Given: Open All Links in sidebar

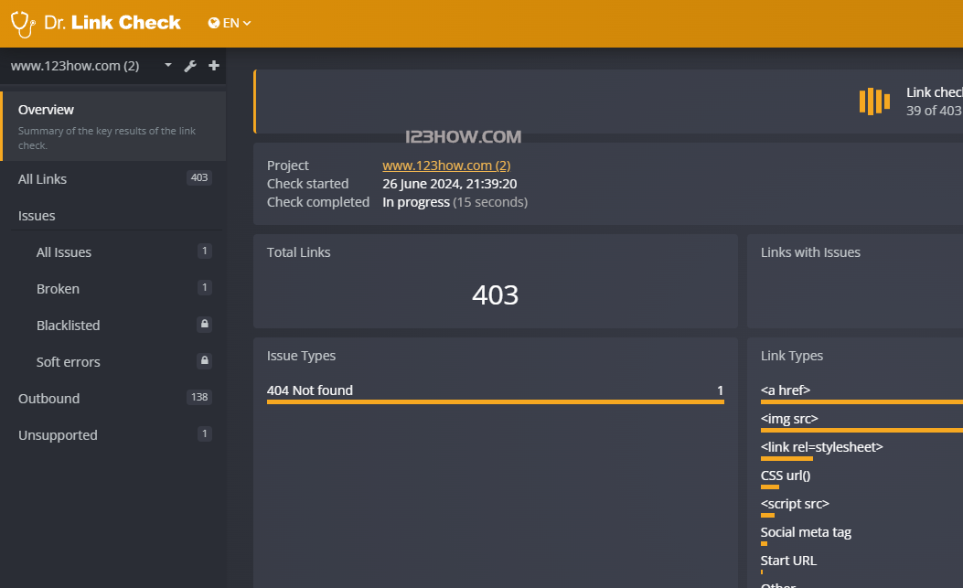Looking at the screenshot, I should (x=42, y=179).
